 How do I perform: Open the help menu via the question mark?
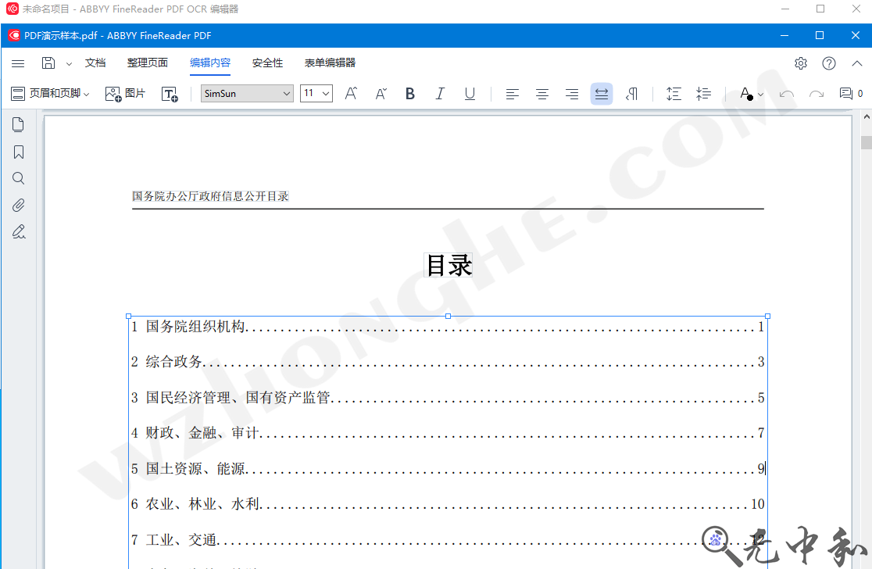(x=830, y=63)
